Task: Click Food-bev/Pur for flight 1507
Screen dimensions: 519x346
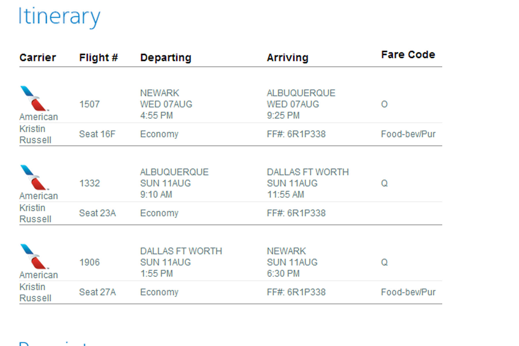Action: pos(408,134)
